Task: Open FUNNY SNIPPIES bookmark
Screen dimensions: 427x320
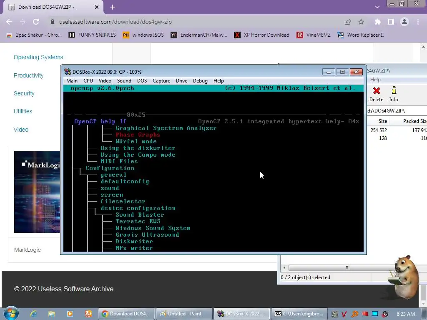Action: [x=92, y=35]
